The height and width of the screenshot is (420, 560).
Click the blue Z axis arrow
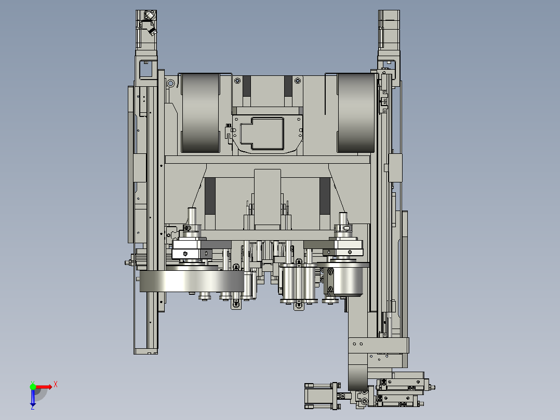[x=33, y=398]
